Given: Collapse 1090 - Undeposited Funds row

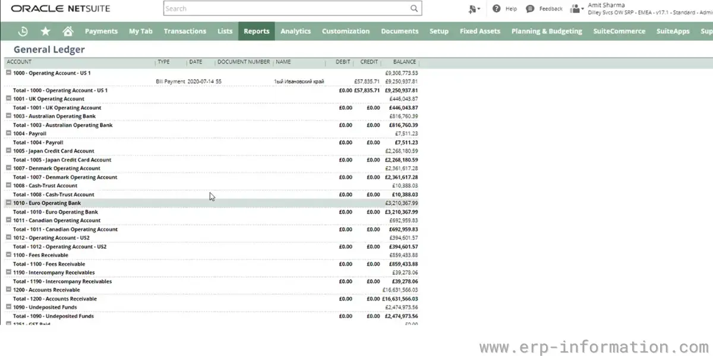Looking at the screenshot, I should pyautogui.click(x=8, y=307).
